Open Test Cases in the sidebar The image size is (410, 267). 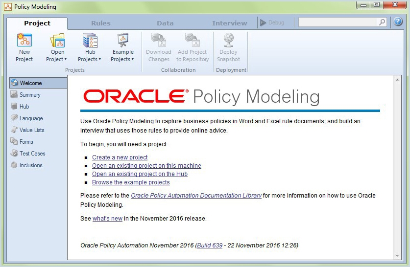[32, 154]
